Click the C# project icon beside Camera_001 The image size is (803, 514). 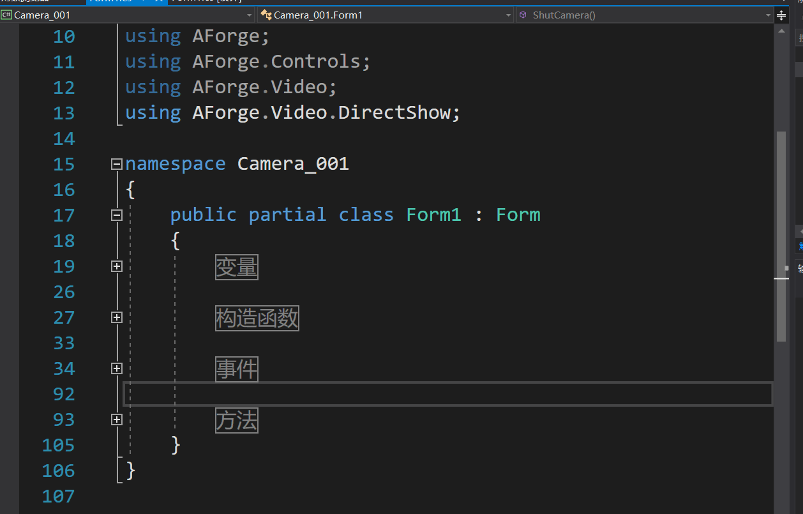[6, 15]
